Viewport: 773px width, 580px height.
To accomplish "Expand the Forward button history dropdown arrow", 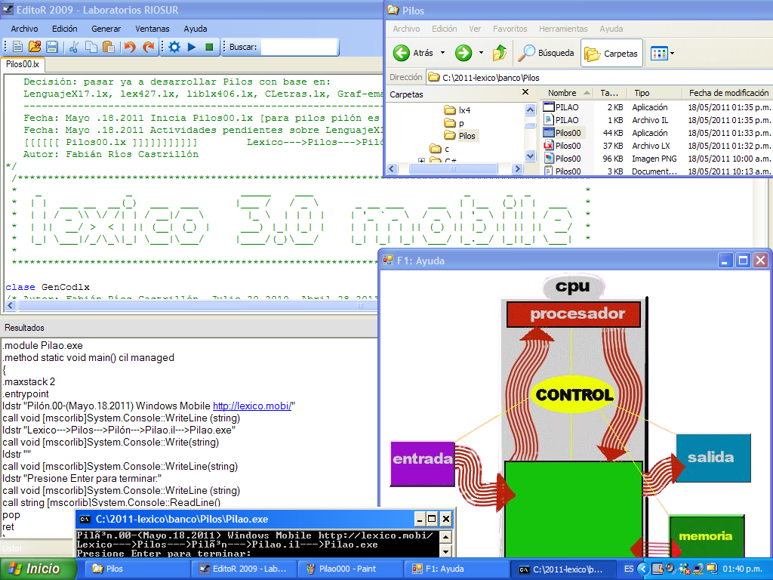I will tap(481, 54).
